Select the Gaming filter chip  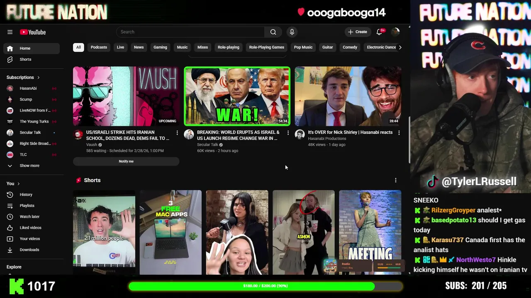point(160,47)
